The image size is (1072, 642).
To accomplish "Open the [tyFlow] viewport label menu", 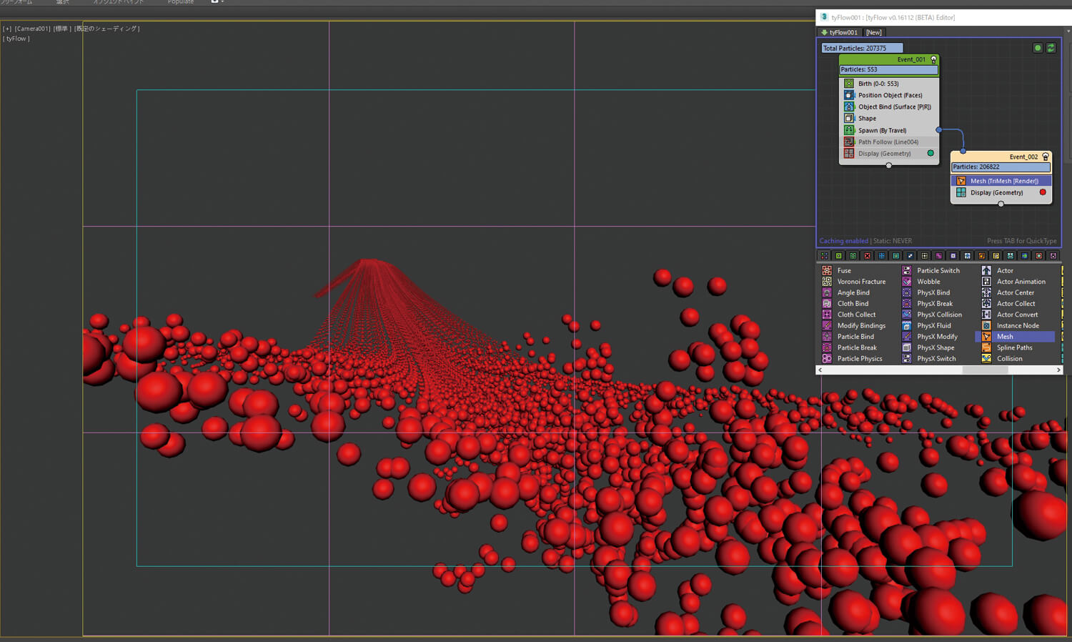I will tap(16, 39).
